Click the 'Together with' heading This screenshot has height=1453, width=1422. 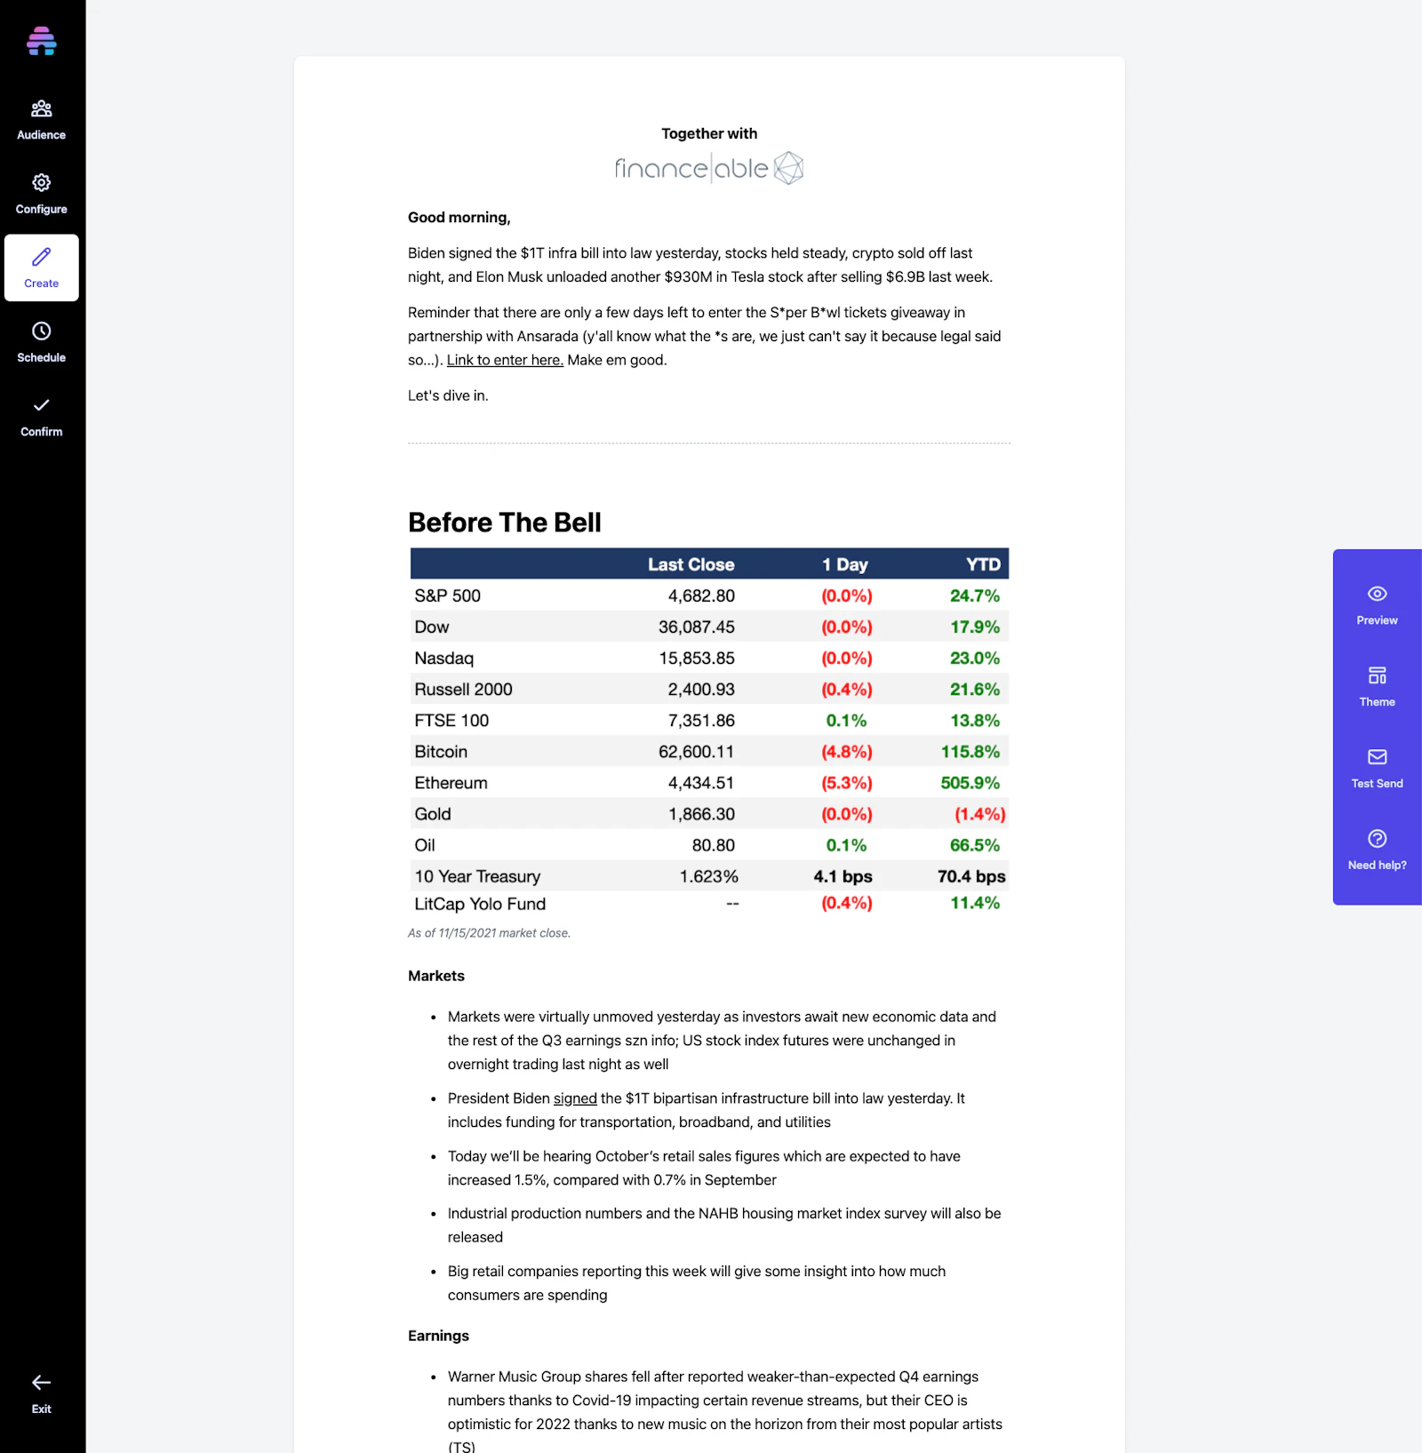point(709,133)
